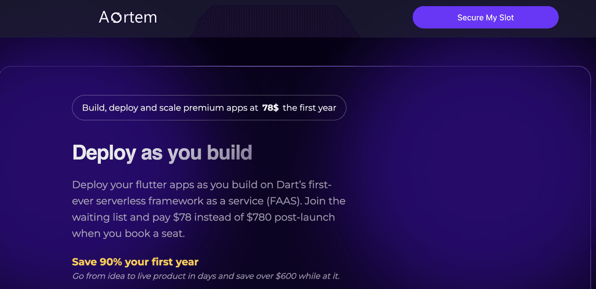Click the Deploy as you build heading
Screen dimensions: 596x289
tap(162, 153)
